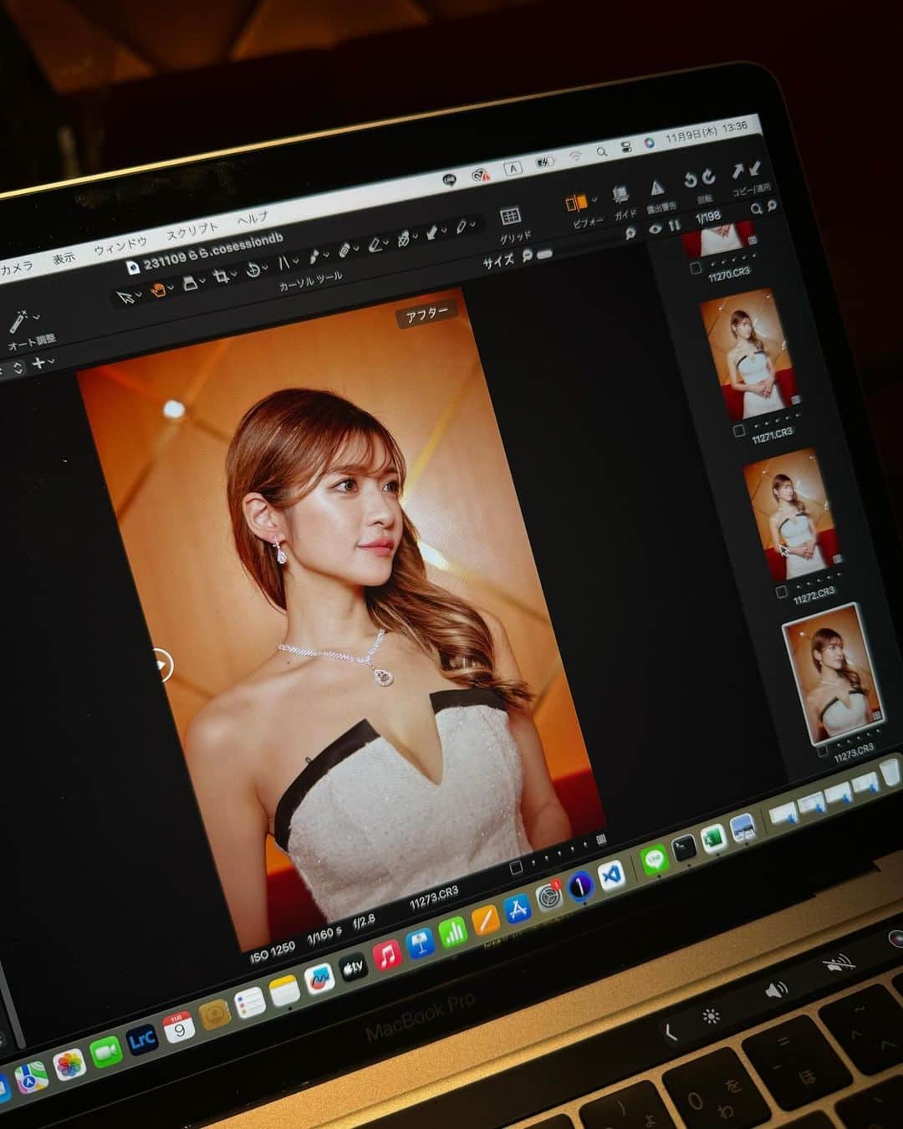Viewport: 903px width, 1129px height.
Task: Open the ウィンドウ menu
Action: click(120, 245)
